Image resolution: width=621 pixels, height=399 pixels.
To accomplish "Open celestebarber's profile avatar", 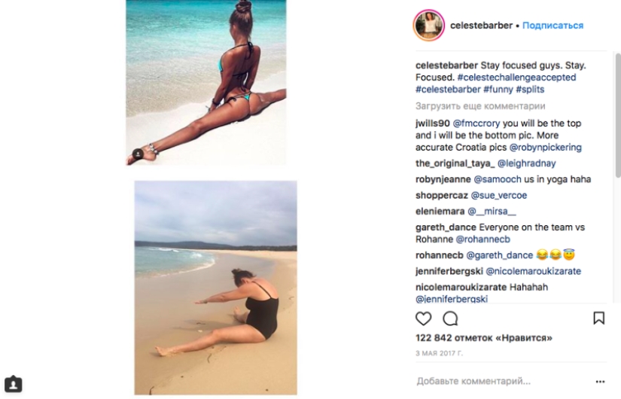I will [428, 25].
